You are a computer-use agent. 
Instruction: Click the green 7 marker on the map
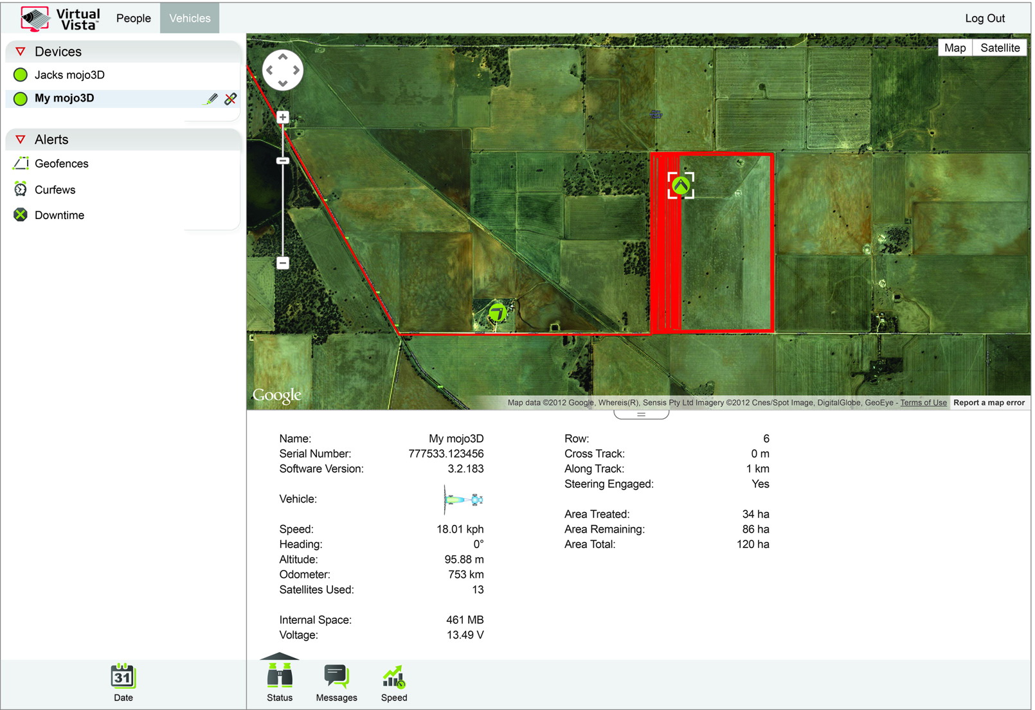498,313
